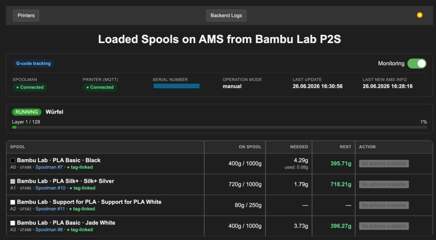Viewport: 436px width, 240px height.
Task: Open Backend Logs
Action: tap(226, 15)
